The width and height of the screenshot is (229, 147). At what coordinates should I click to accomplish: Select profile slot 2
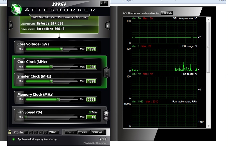[x=31, y=132]
